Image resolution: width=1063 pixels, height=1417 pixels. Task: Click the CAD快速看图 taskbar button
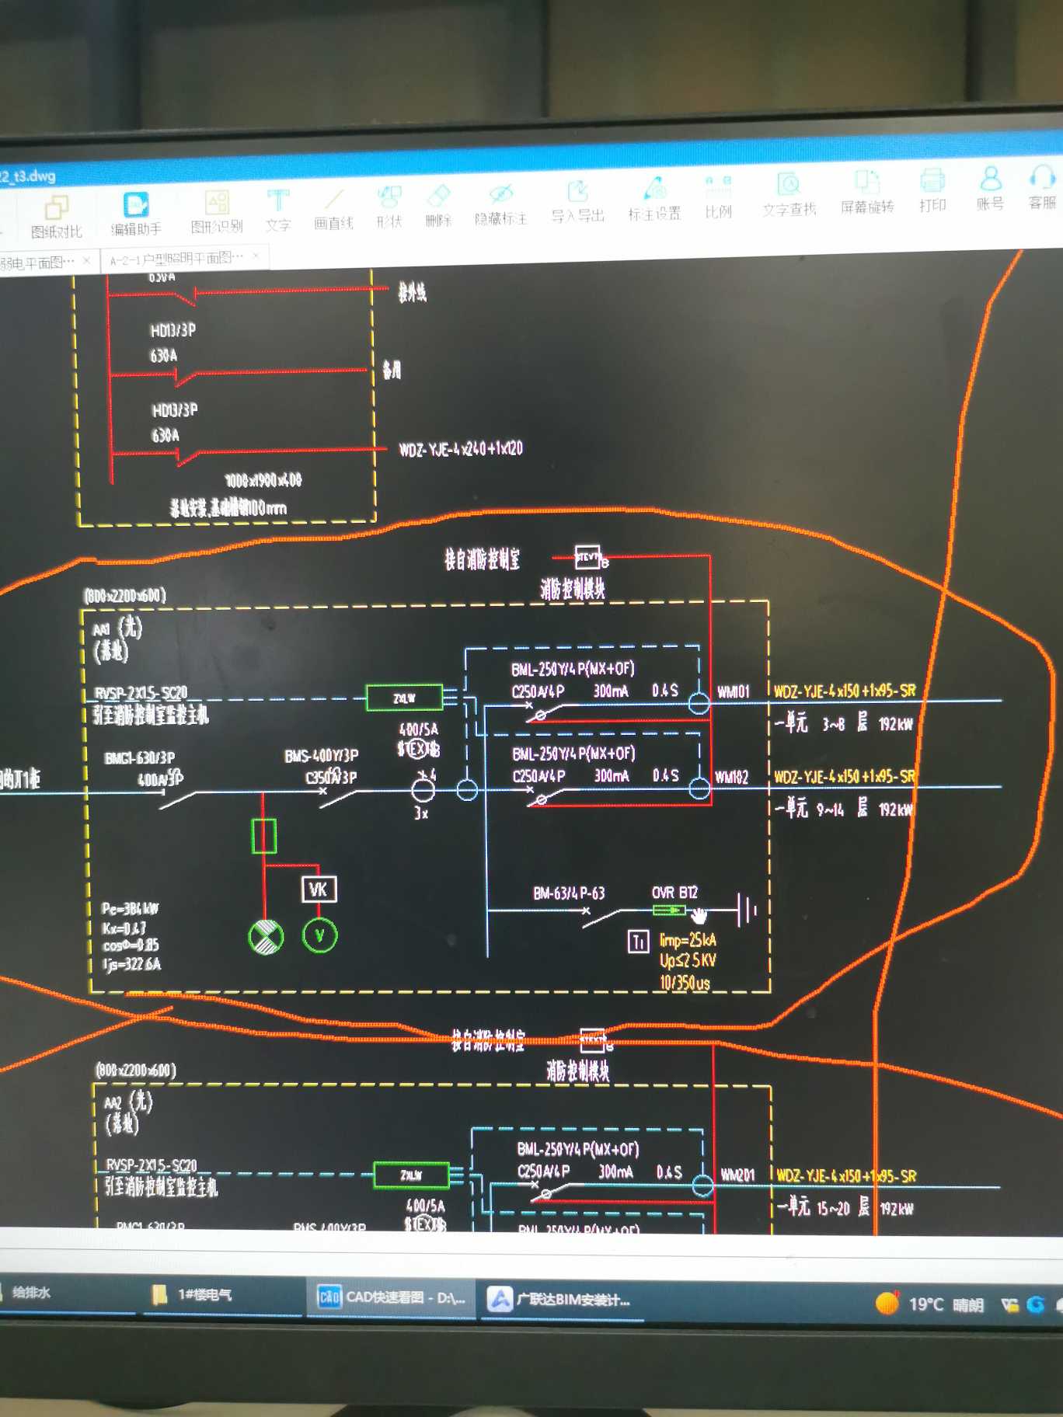click(391, 1297)
